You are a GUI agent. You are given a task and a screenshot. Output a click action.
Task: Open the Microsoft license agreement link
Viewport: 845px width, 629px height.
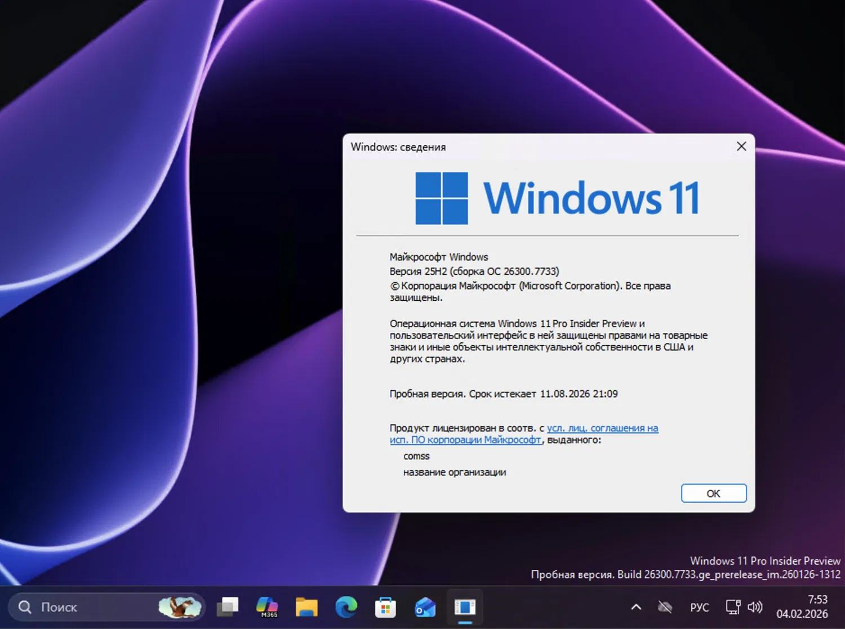[602, 428]
